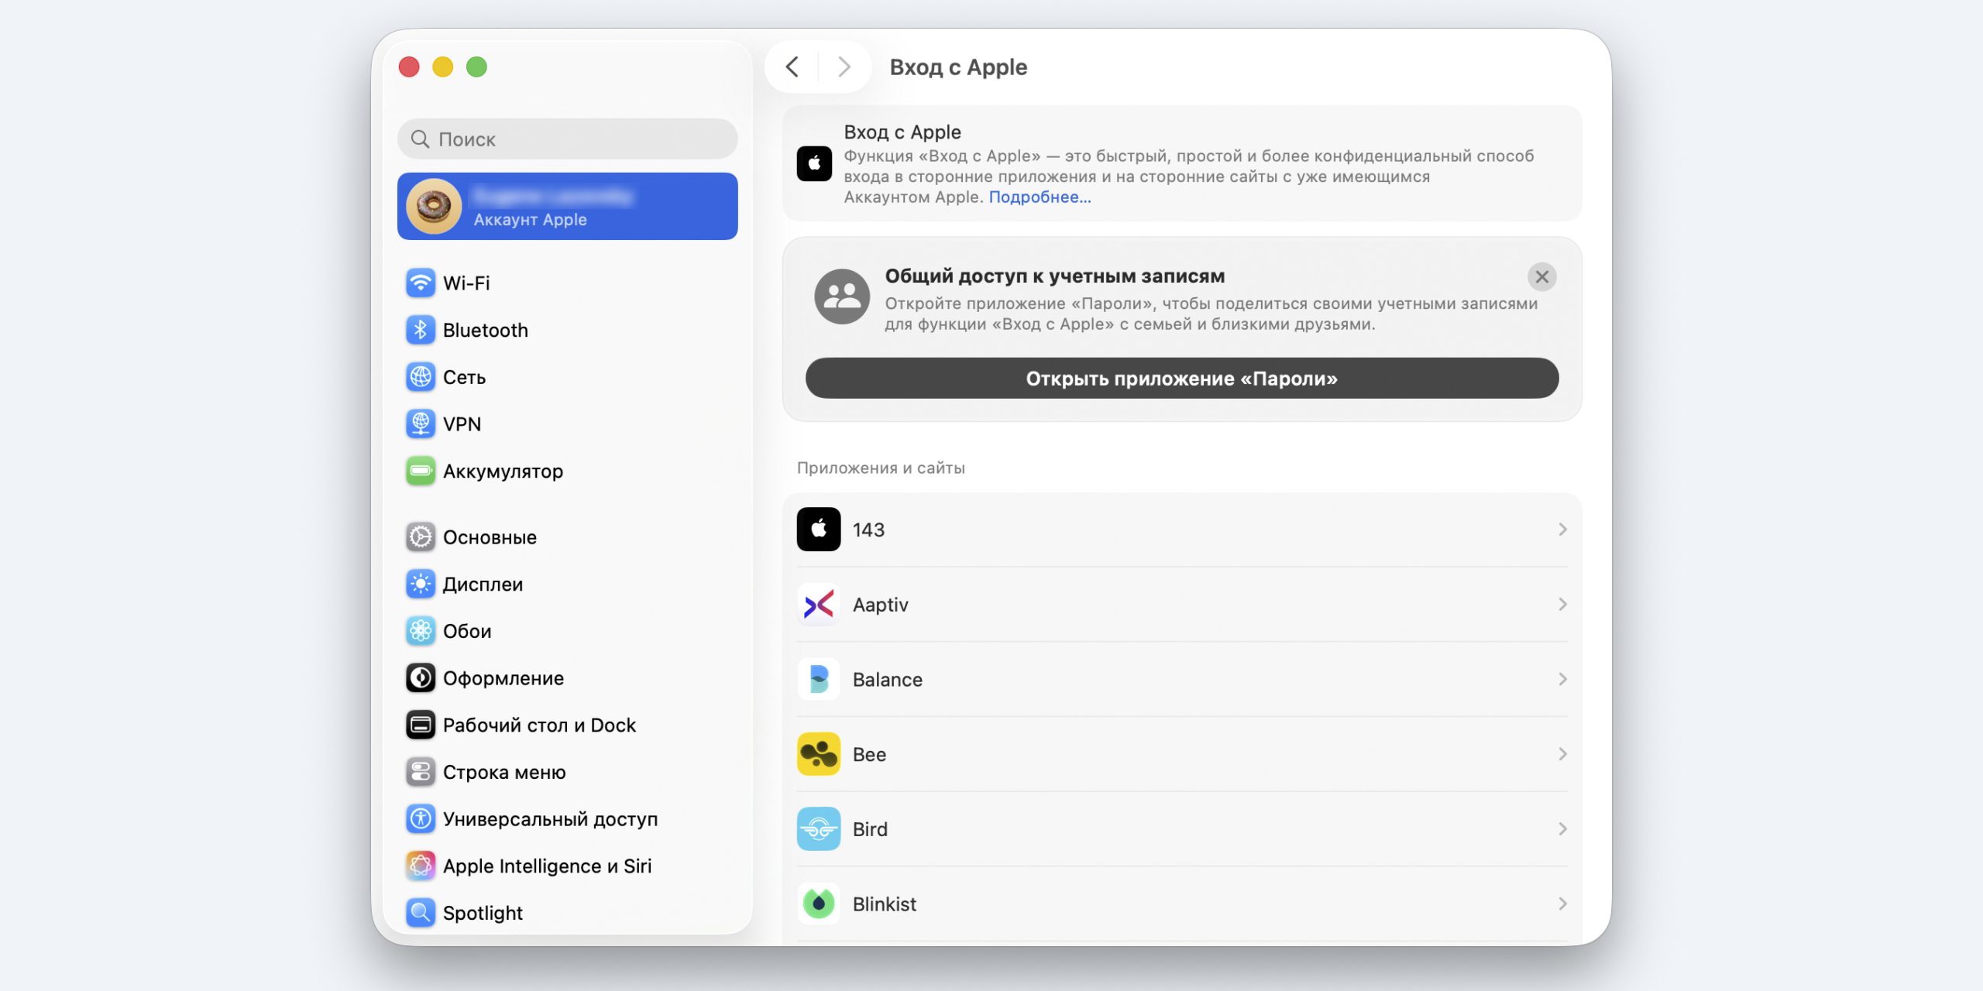The height and width of the screenshot is (991, 1983).
Task: Select Основные label in sidebar
Action: (x=490, y=537)
